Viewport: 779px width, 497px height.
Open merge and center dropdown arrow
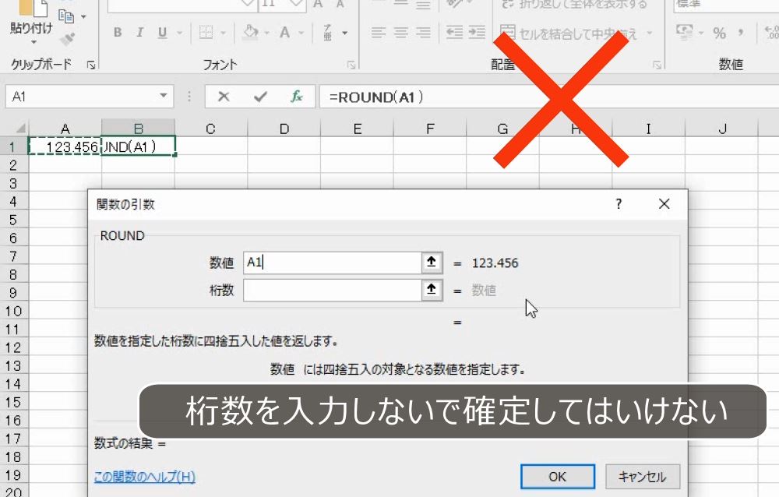[650, 33]
